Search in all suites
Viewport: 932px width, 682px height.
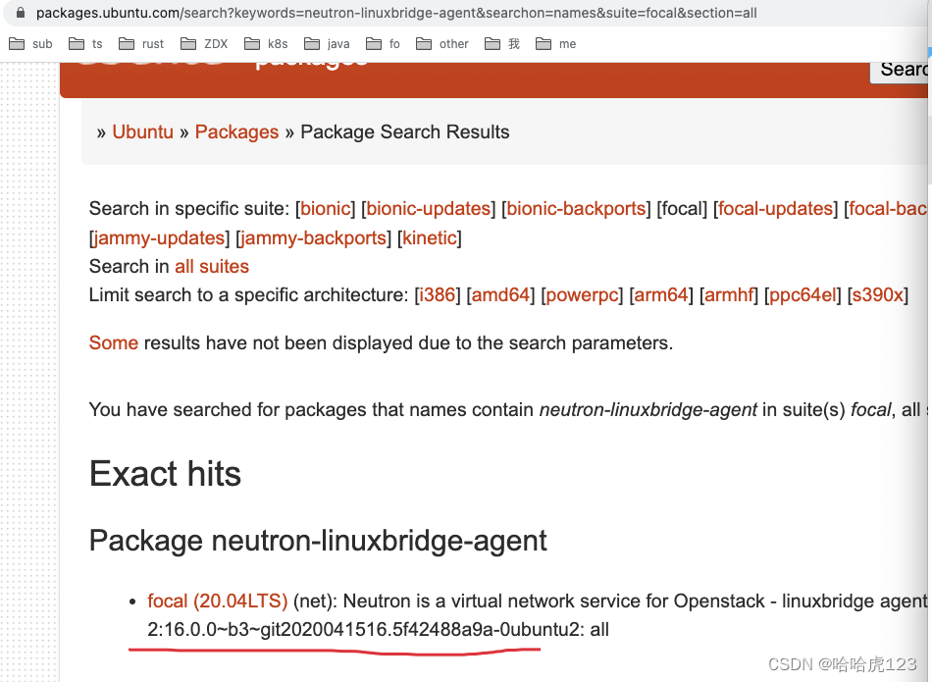tap(212, 266)
